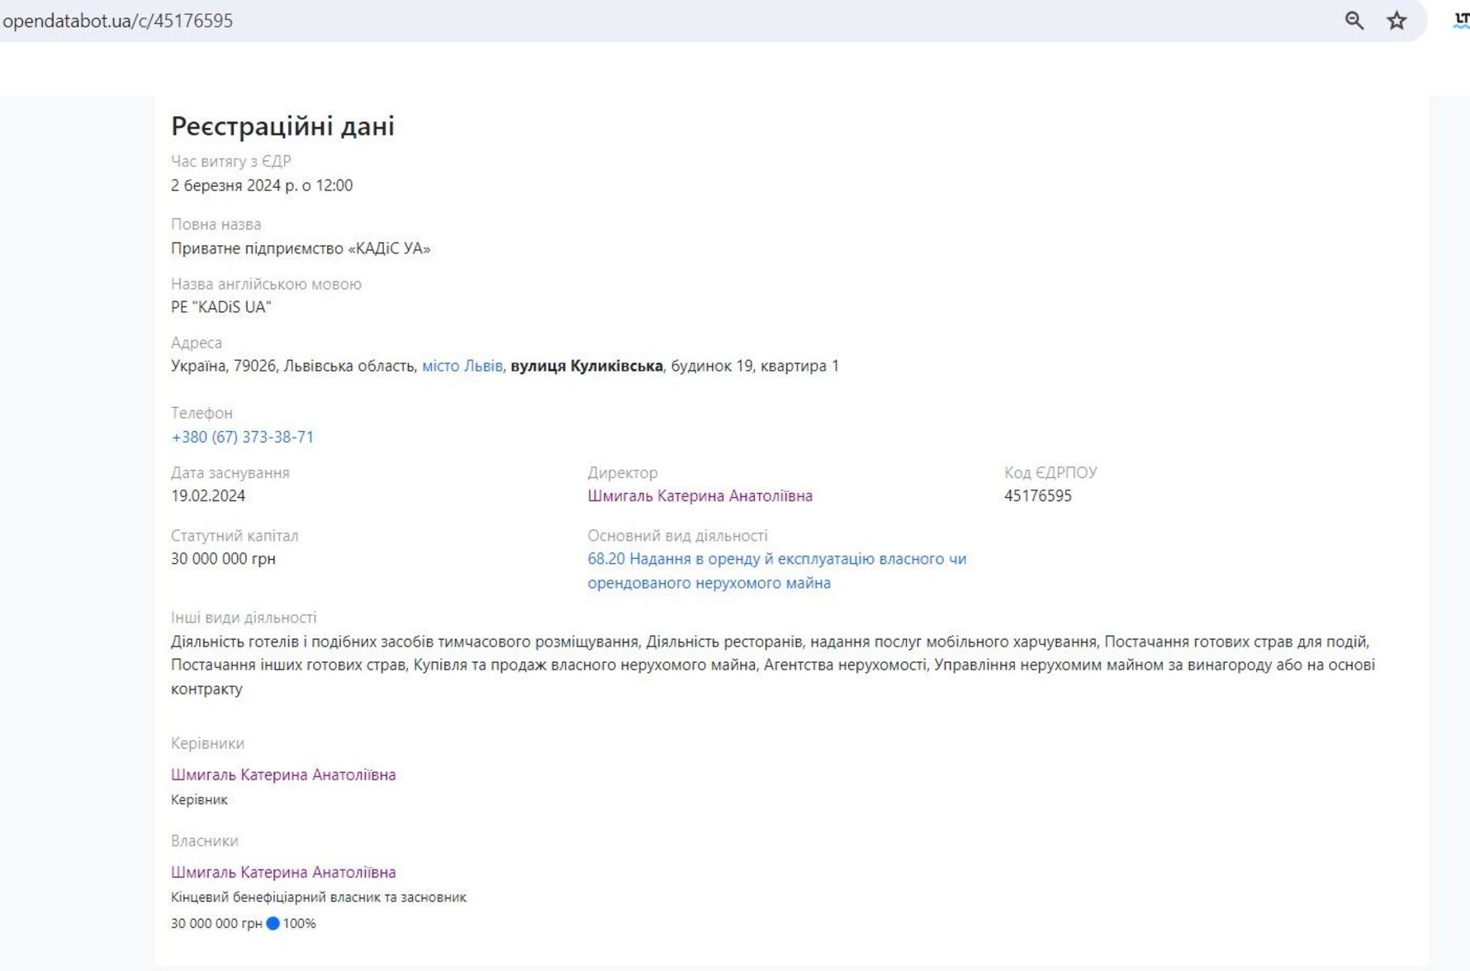Click the browser extension icon beside the bookmark star
Viewport: 1470px width, 971px height.
point(1461,21)
